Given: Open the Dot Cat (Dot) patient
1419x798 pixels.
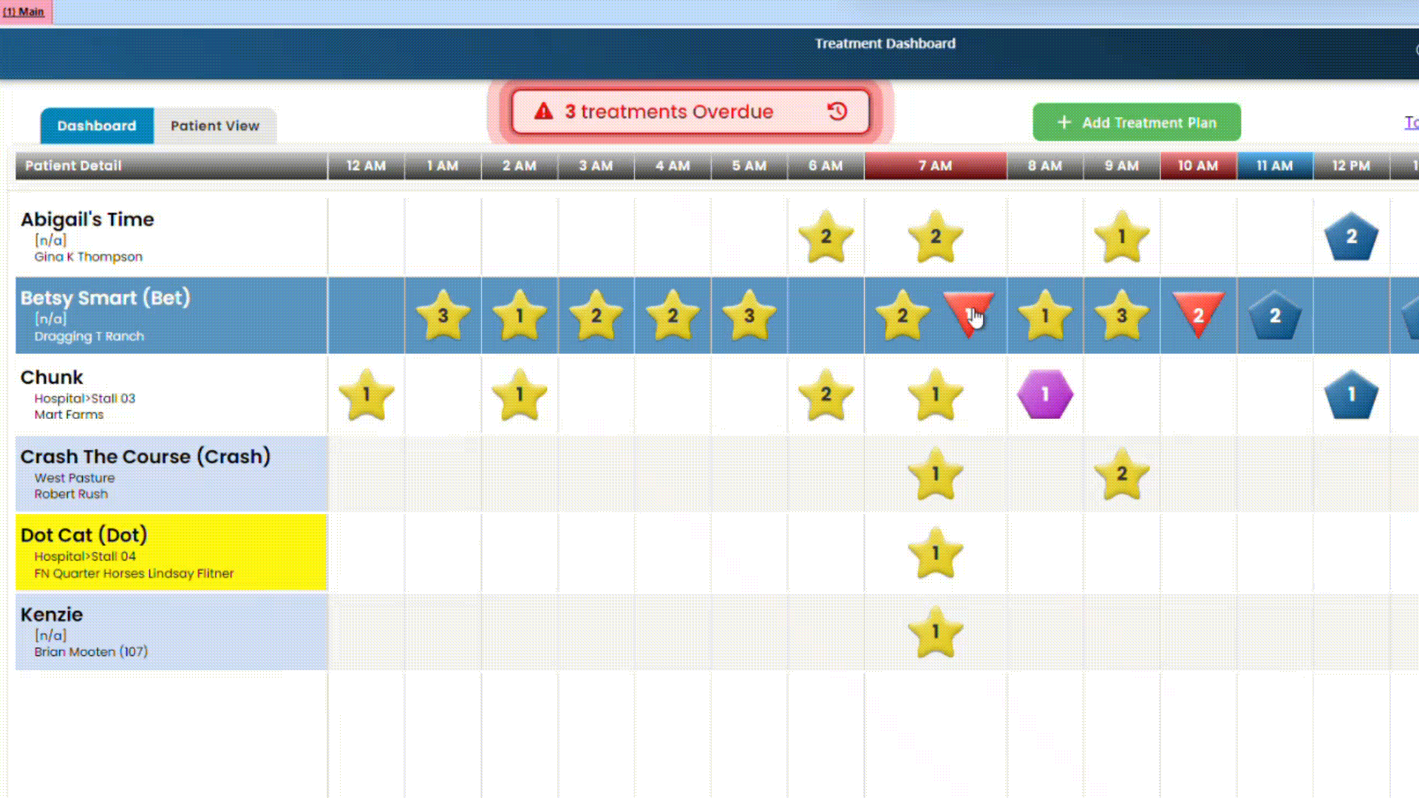Looking at the screenshot, I should (84, 535).
